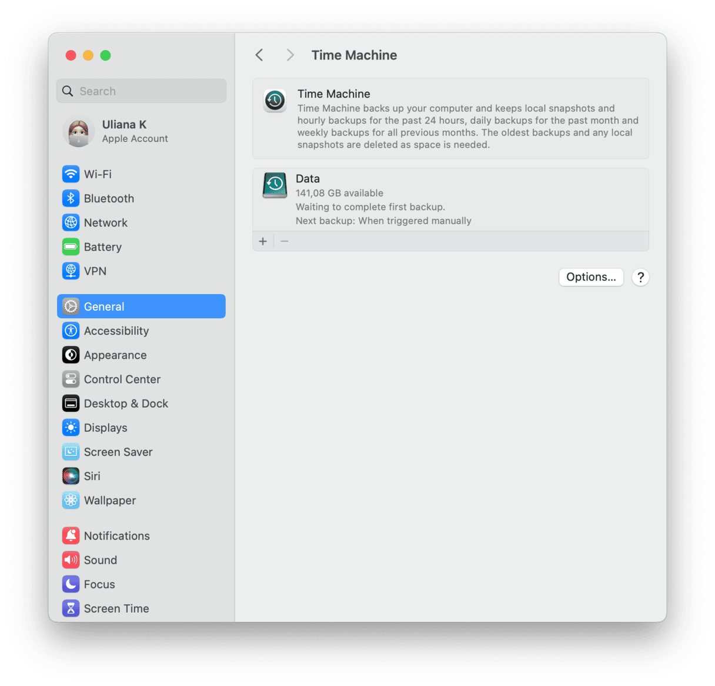Click 'Next backup: When triggered manually' text

point(383,221)
